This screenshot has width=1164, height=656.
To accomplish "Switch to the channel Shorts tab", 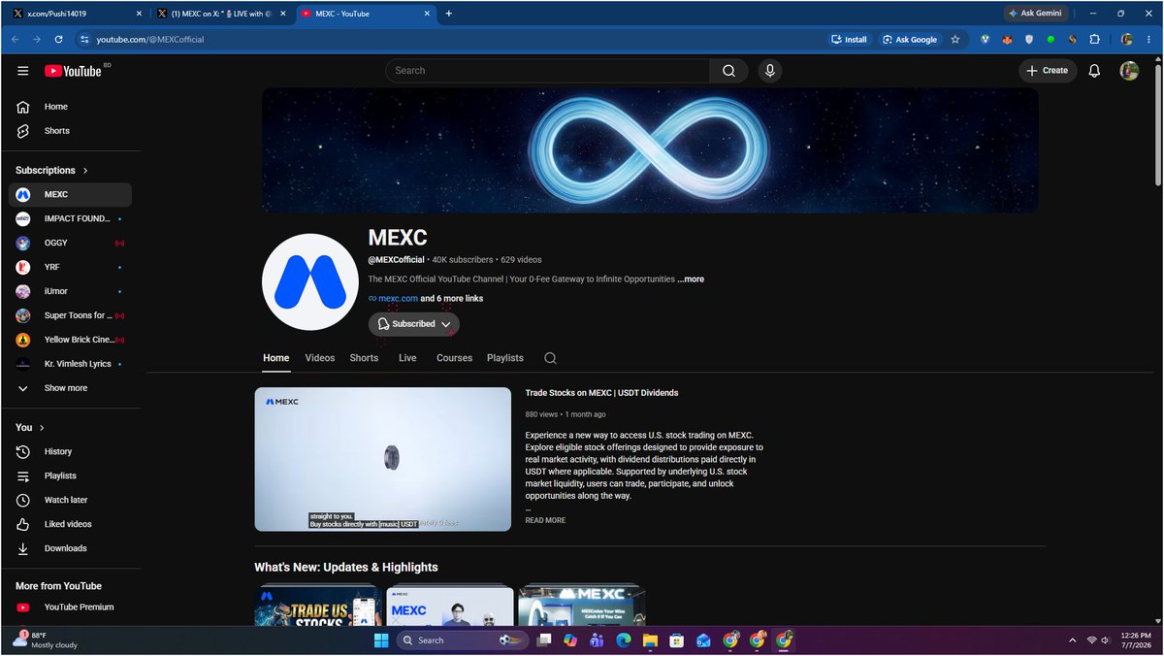I will [x=364, y=358].
